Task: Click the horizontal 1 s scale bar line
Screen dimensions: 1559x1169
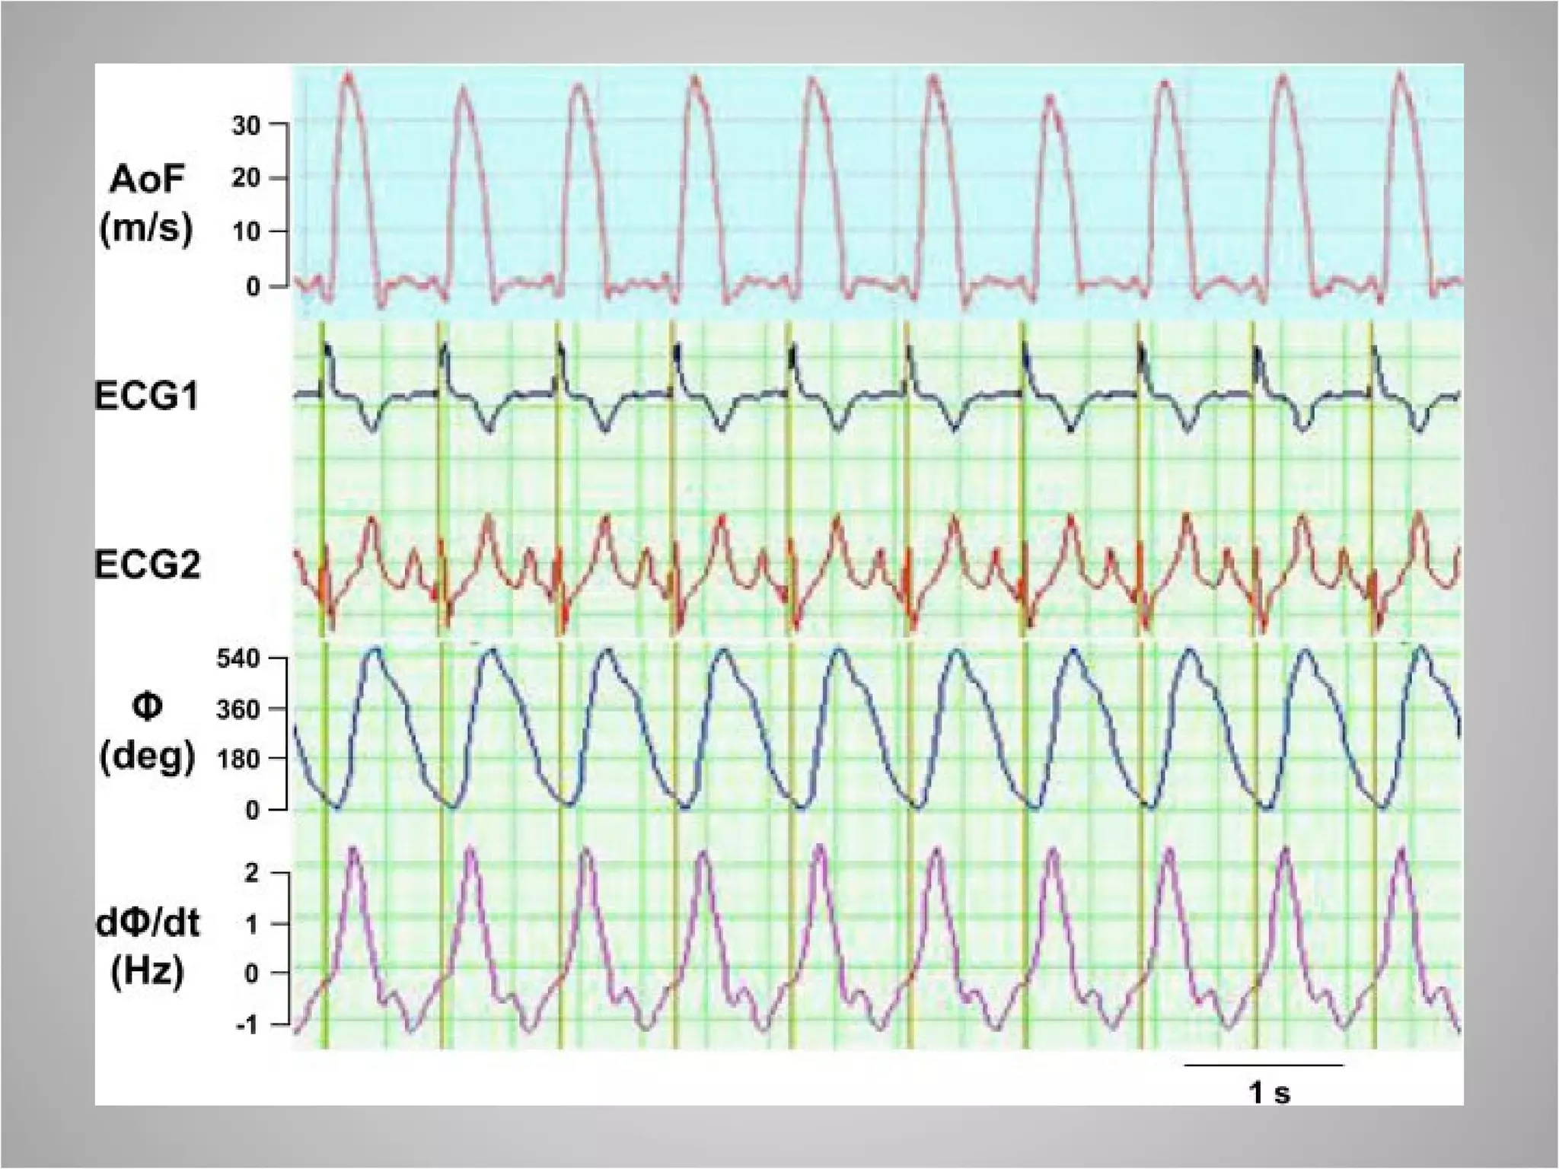Action: coord(1264,1065)
